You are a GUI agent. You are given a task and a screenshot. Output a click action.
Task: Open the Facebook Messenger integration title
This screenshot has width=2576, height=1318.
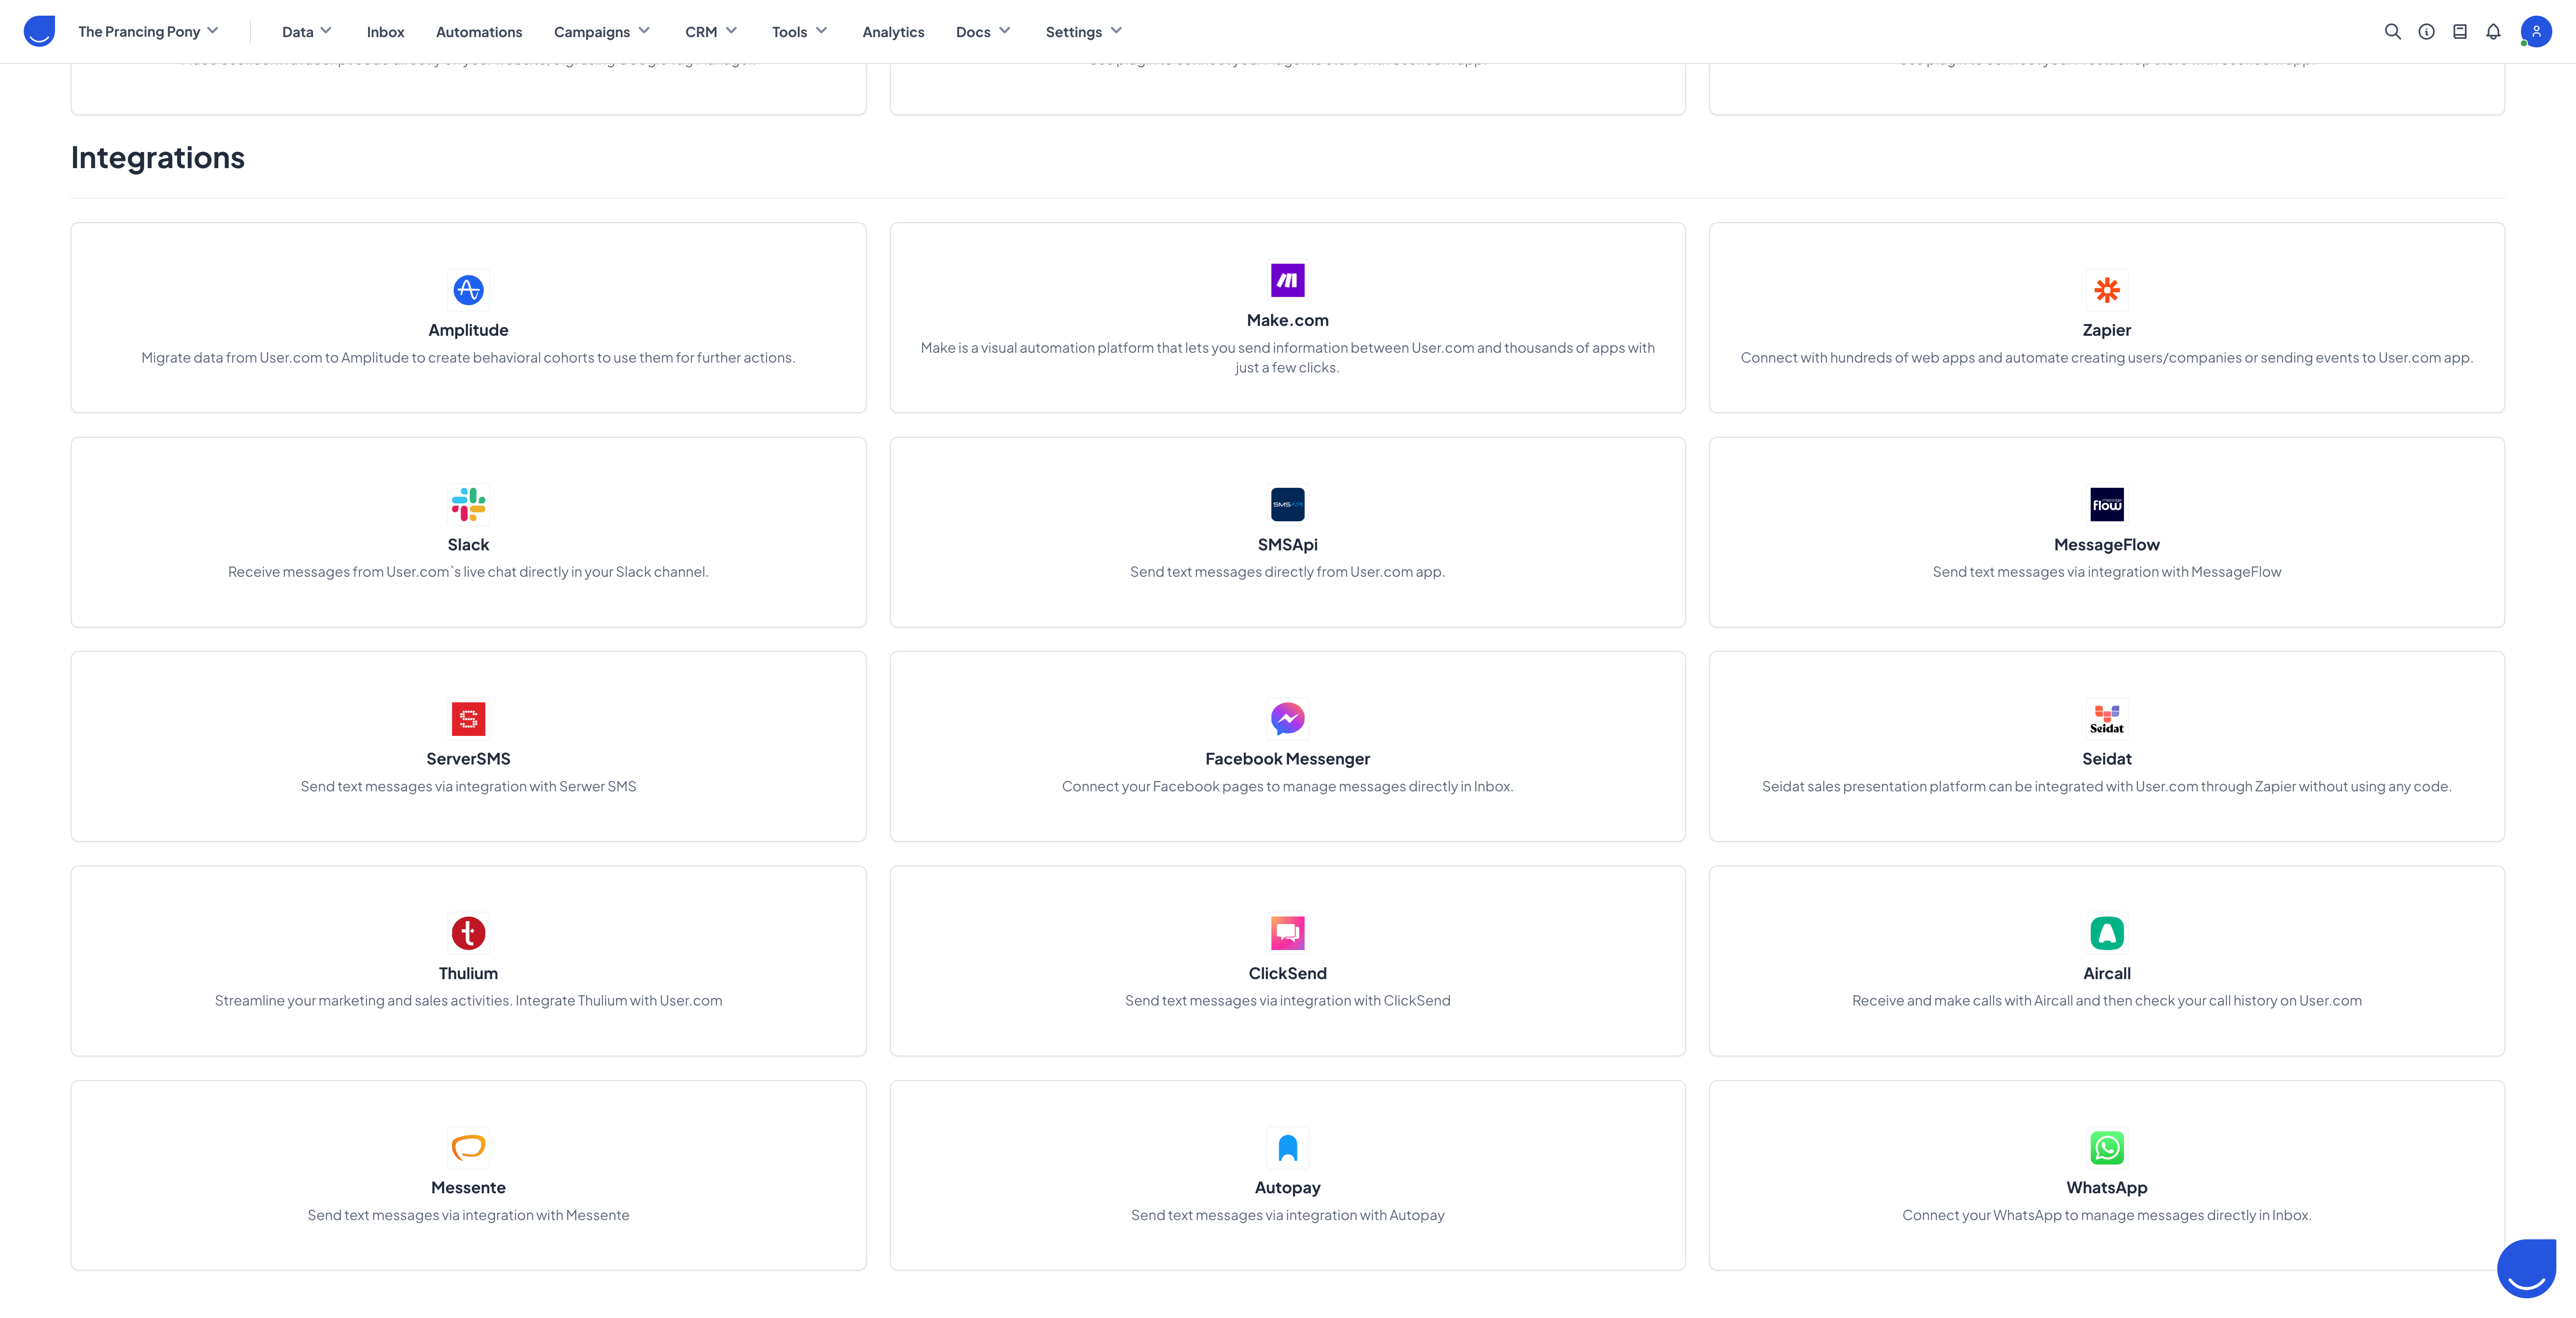(1287, 759)
